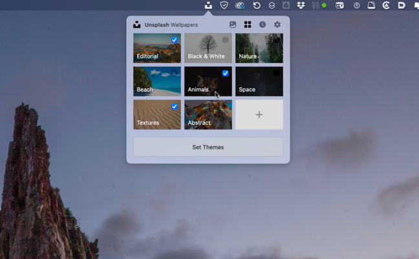Click the Unsplash logo in panel header
Image resolution: width=419 pixels, height=259 pixels.
tap(137, 25)
